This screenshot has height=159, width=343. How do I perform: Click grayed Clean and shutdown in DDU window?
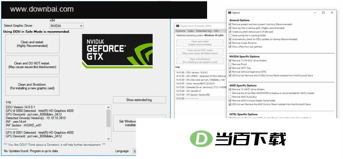coord(200,61)
